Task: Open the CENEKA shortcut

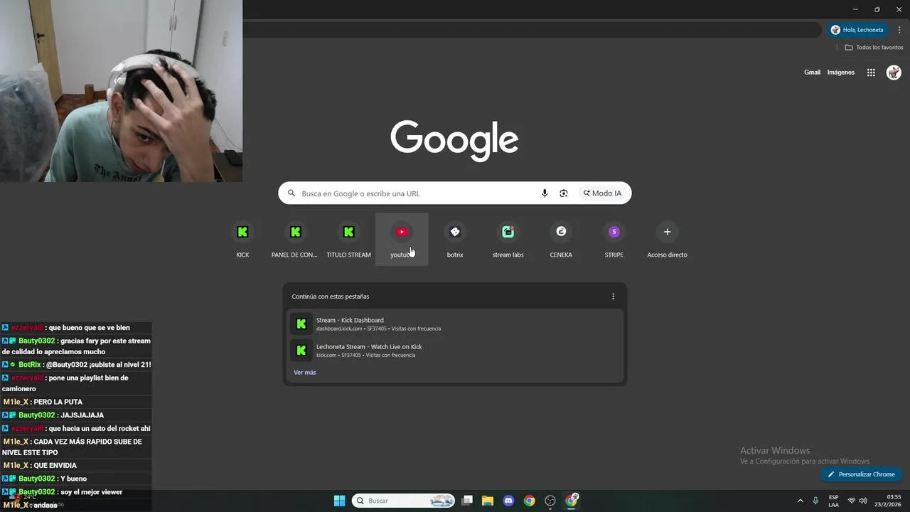Action: click(561, 240)
